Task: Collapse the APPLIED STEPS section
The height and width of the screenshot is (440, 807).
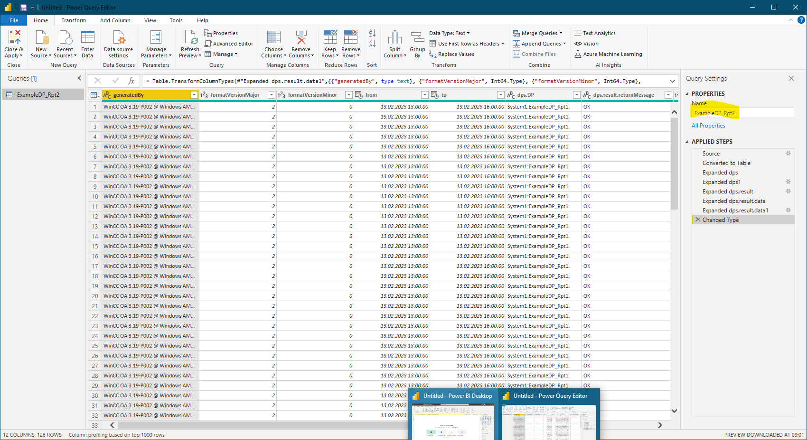Action: pyautogui.click(x=687, y=141)
